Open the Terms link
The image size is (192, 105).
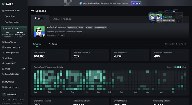(x=15, y=100)
